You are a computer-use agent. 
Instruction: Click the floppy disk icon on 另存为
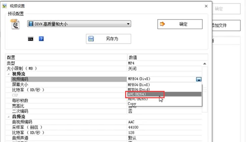(x=91, y=39)
